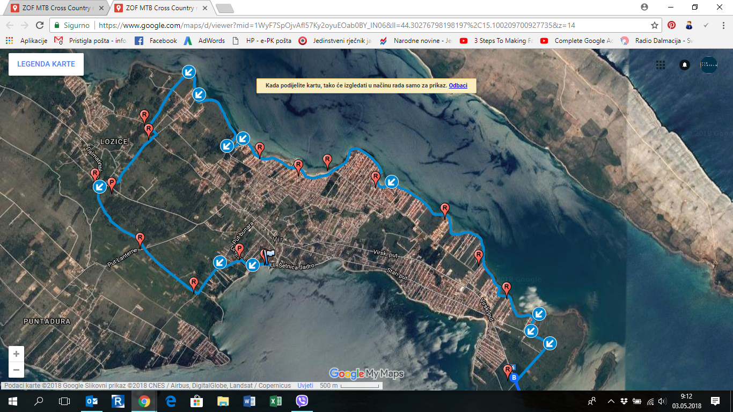Open the AdWords bookmark

pyautogui.click(x=204, y=41)
